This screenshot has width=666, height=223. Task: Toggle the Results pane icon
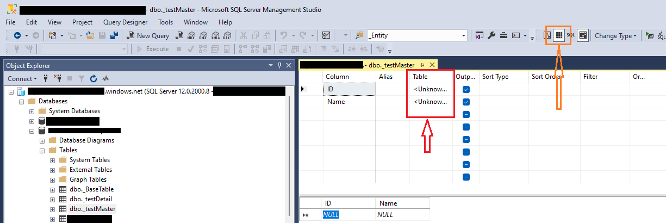pos(582,35)
